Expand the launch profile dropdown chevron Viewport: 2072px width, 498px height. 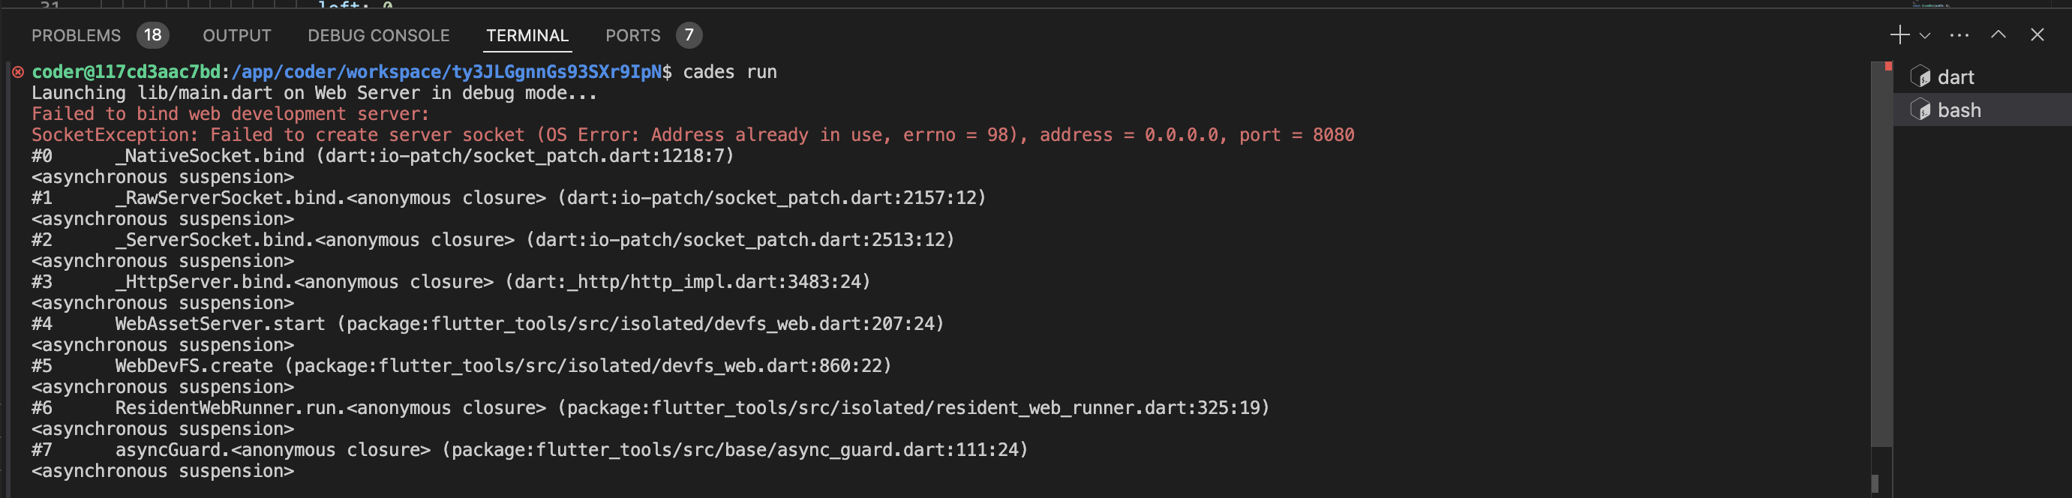[1924, 35]
